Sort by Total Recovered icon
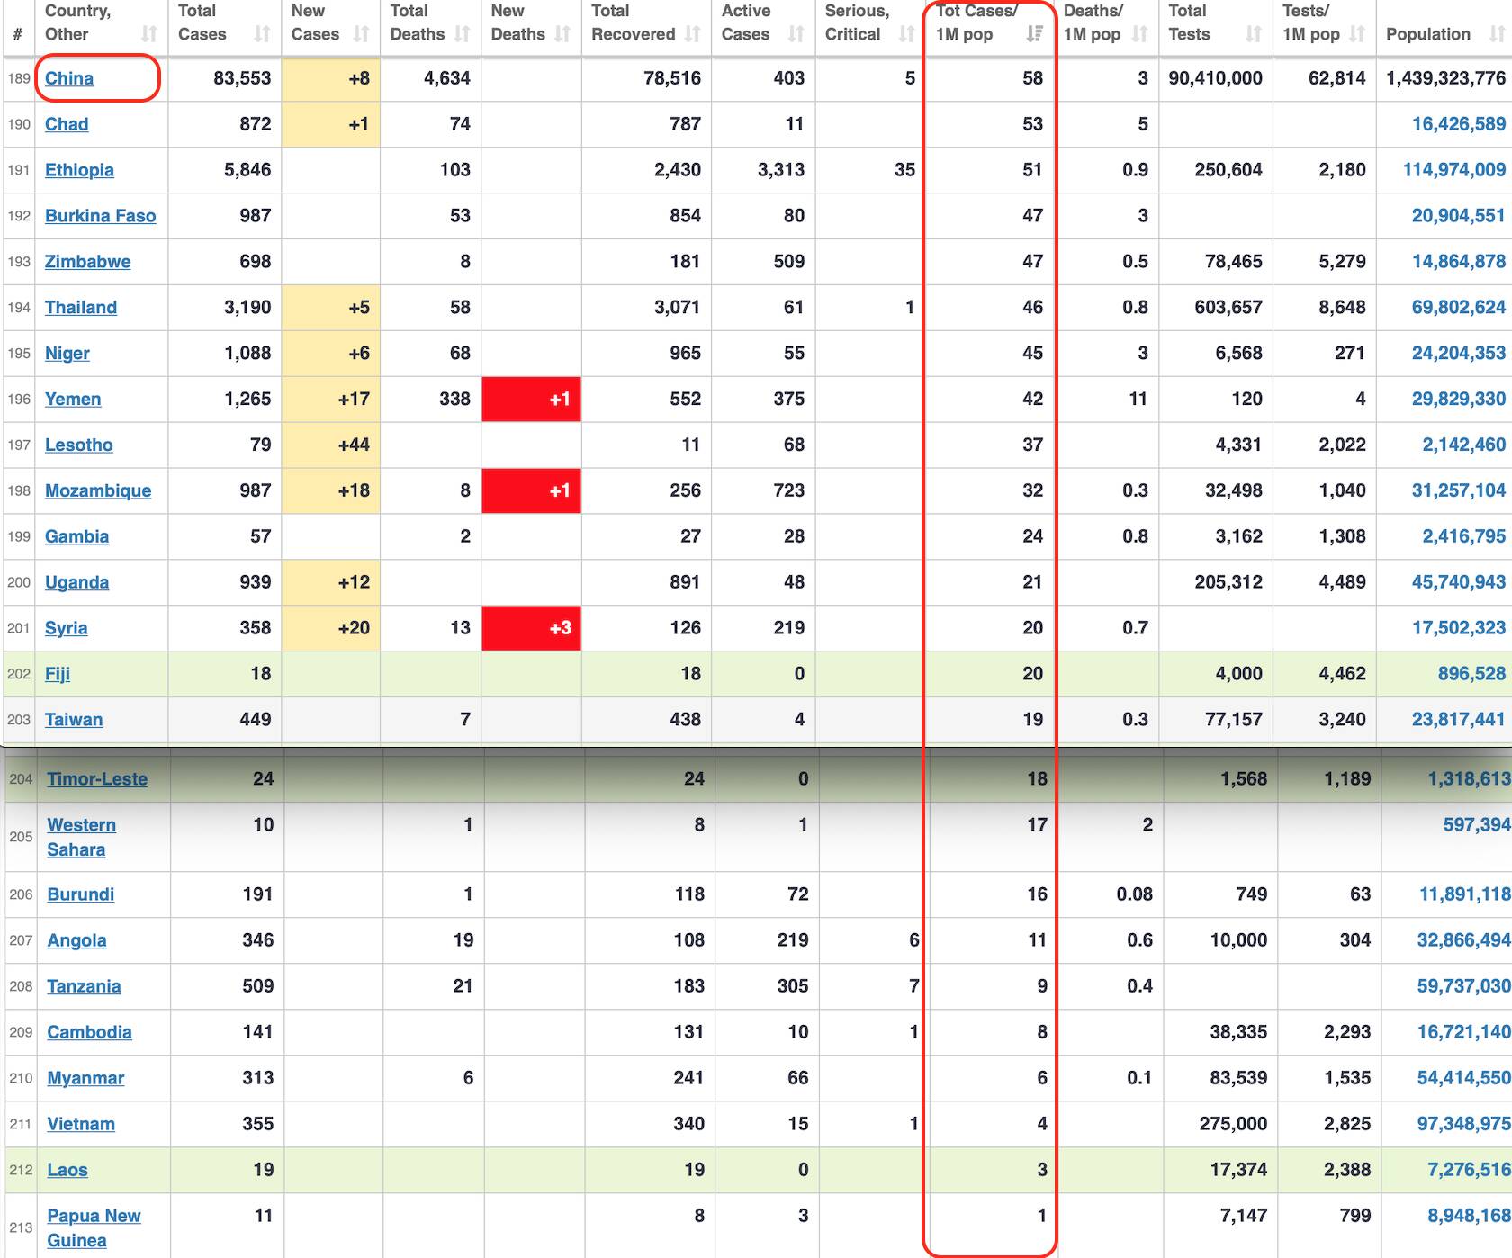1512x1258 pixels. [692, 34]
